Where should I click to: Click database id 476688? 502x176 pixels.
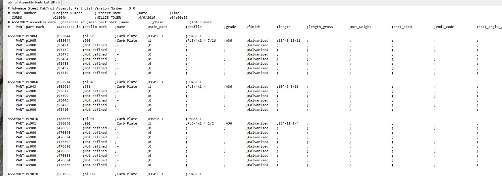click(x=64, y=151)
